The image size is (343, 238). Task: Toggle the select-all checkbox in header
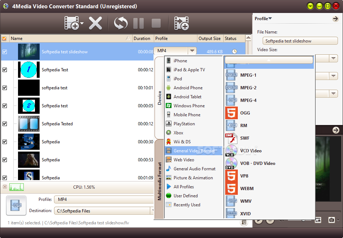[4, 39]
